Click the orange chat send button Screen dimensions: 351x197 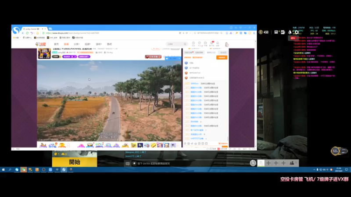[x=225, y=147]
